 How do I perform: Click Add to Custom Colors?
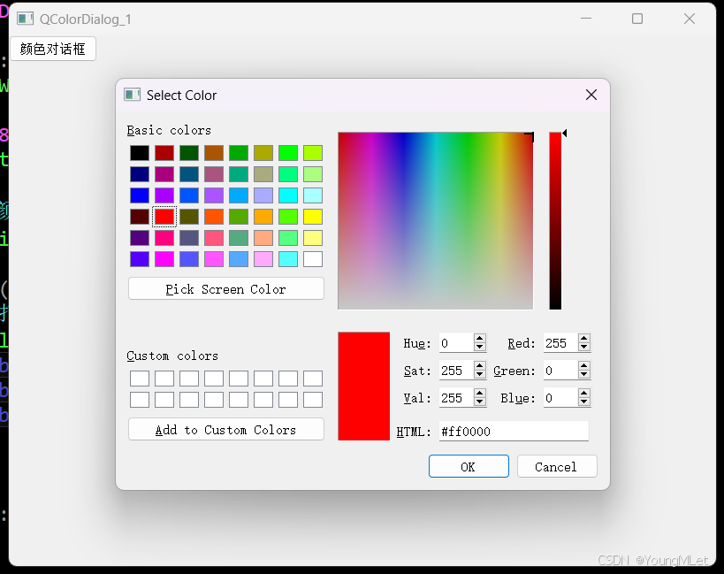[x=226, y=430]
